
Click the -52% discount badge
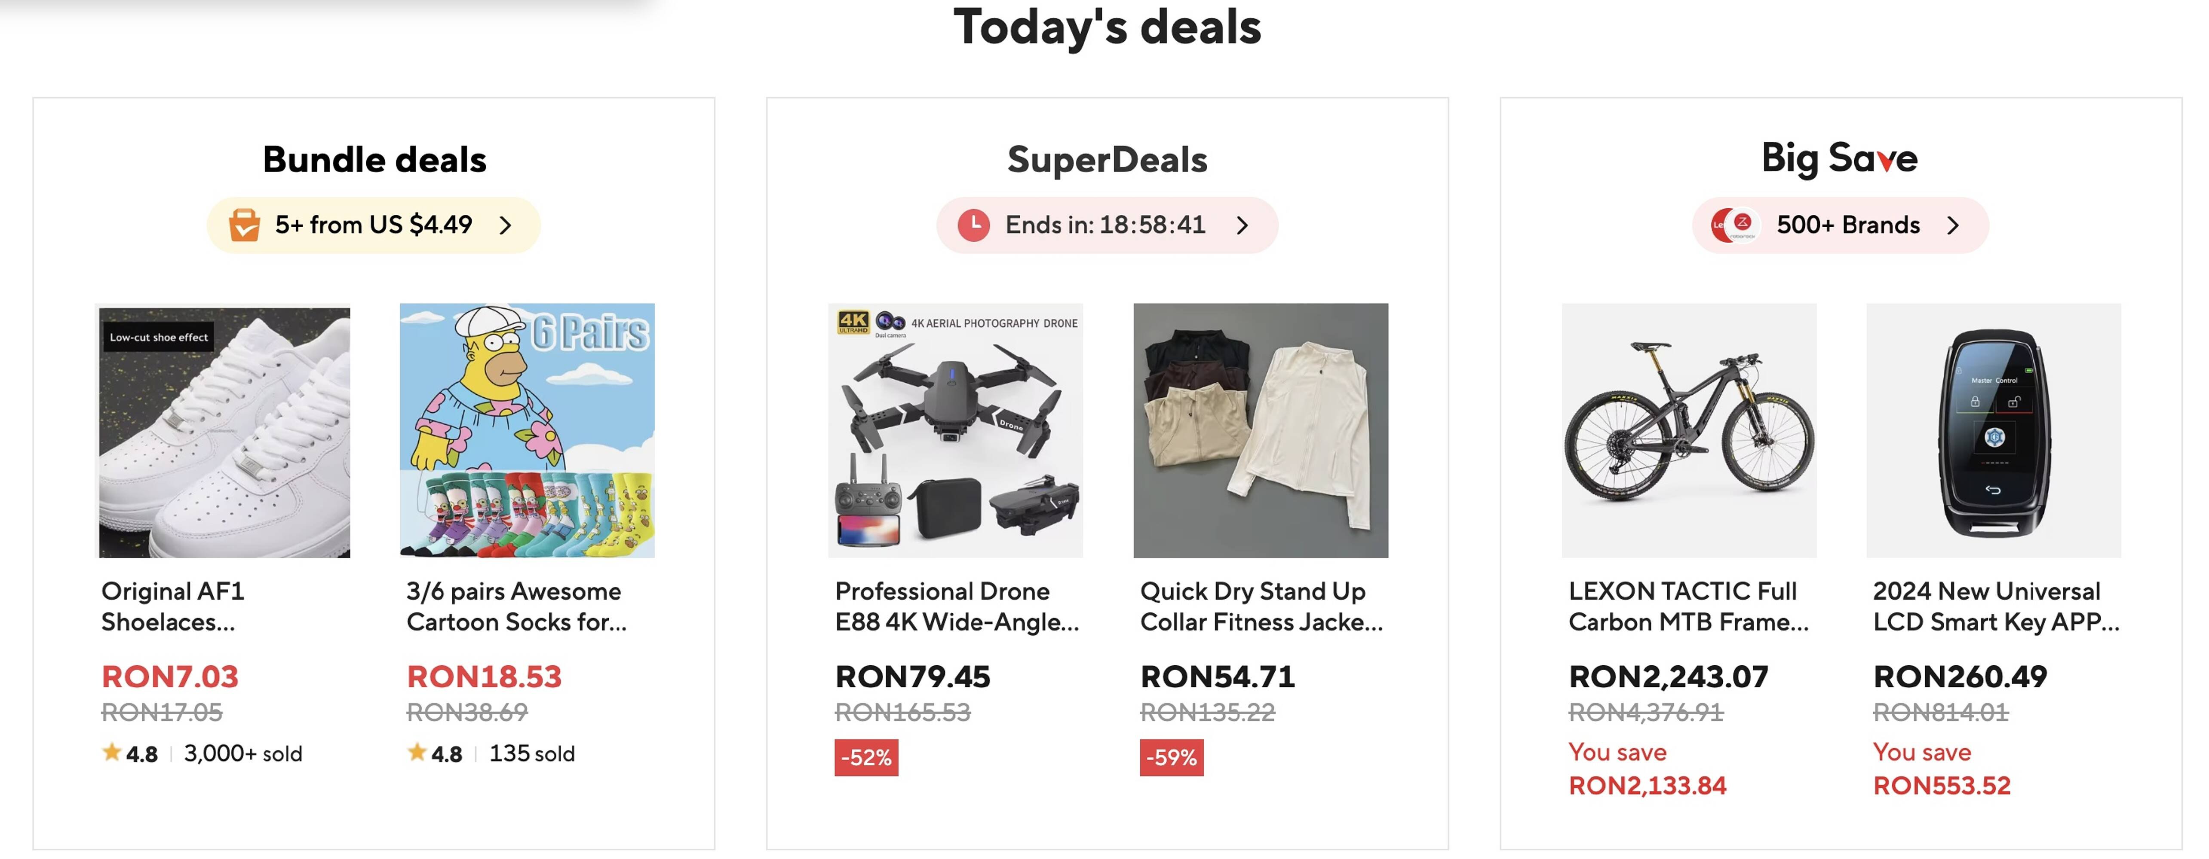coord(866,757)
